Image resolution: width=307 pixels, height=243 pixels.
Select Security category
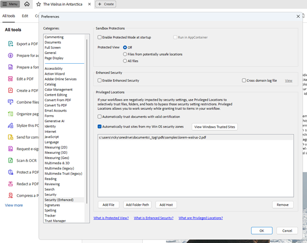coord(50,195)
